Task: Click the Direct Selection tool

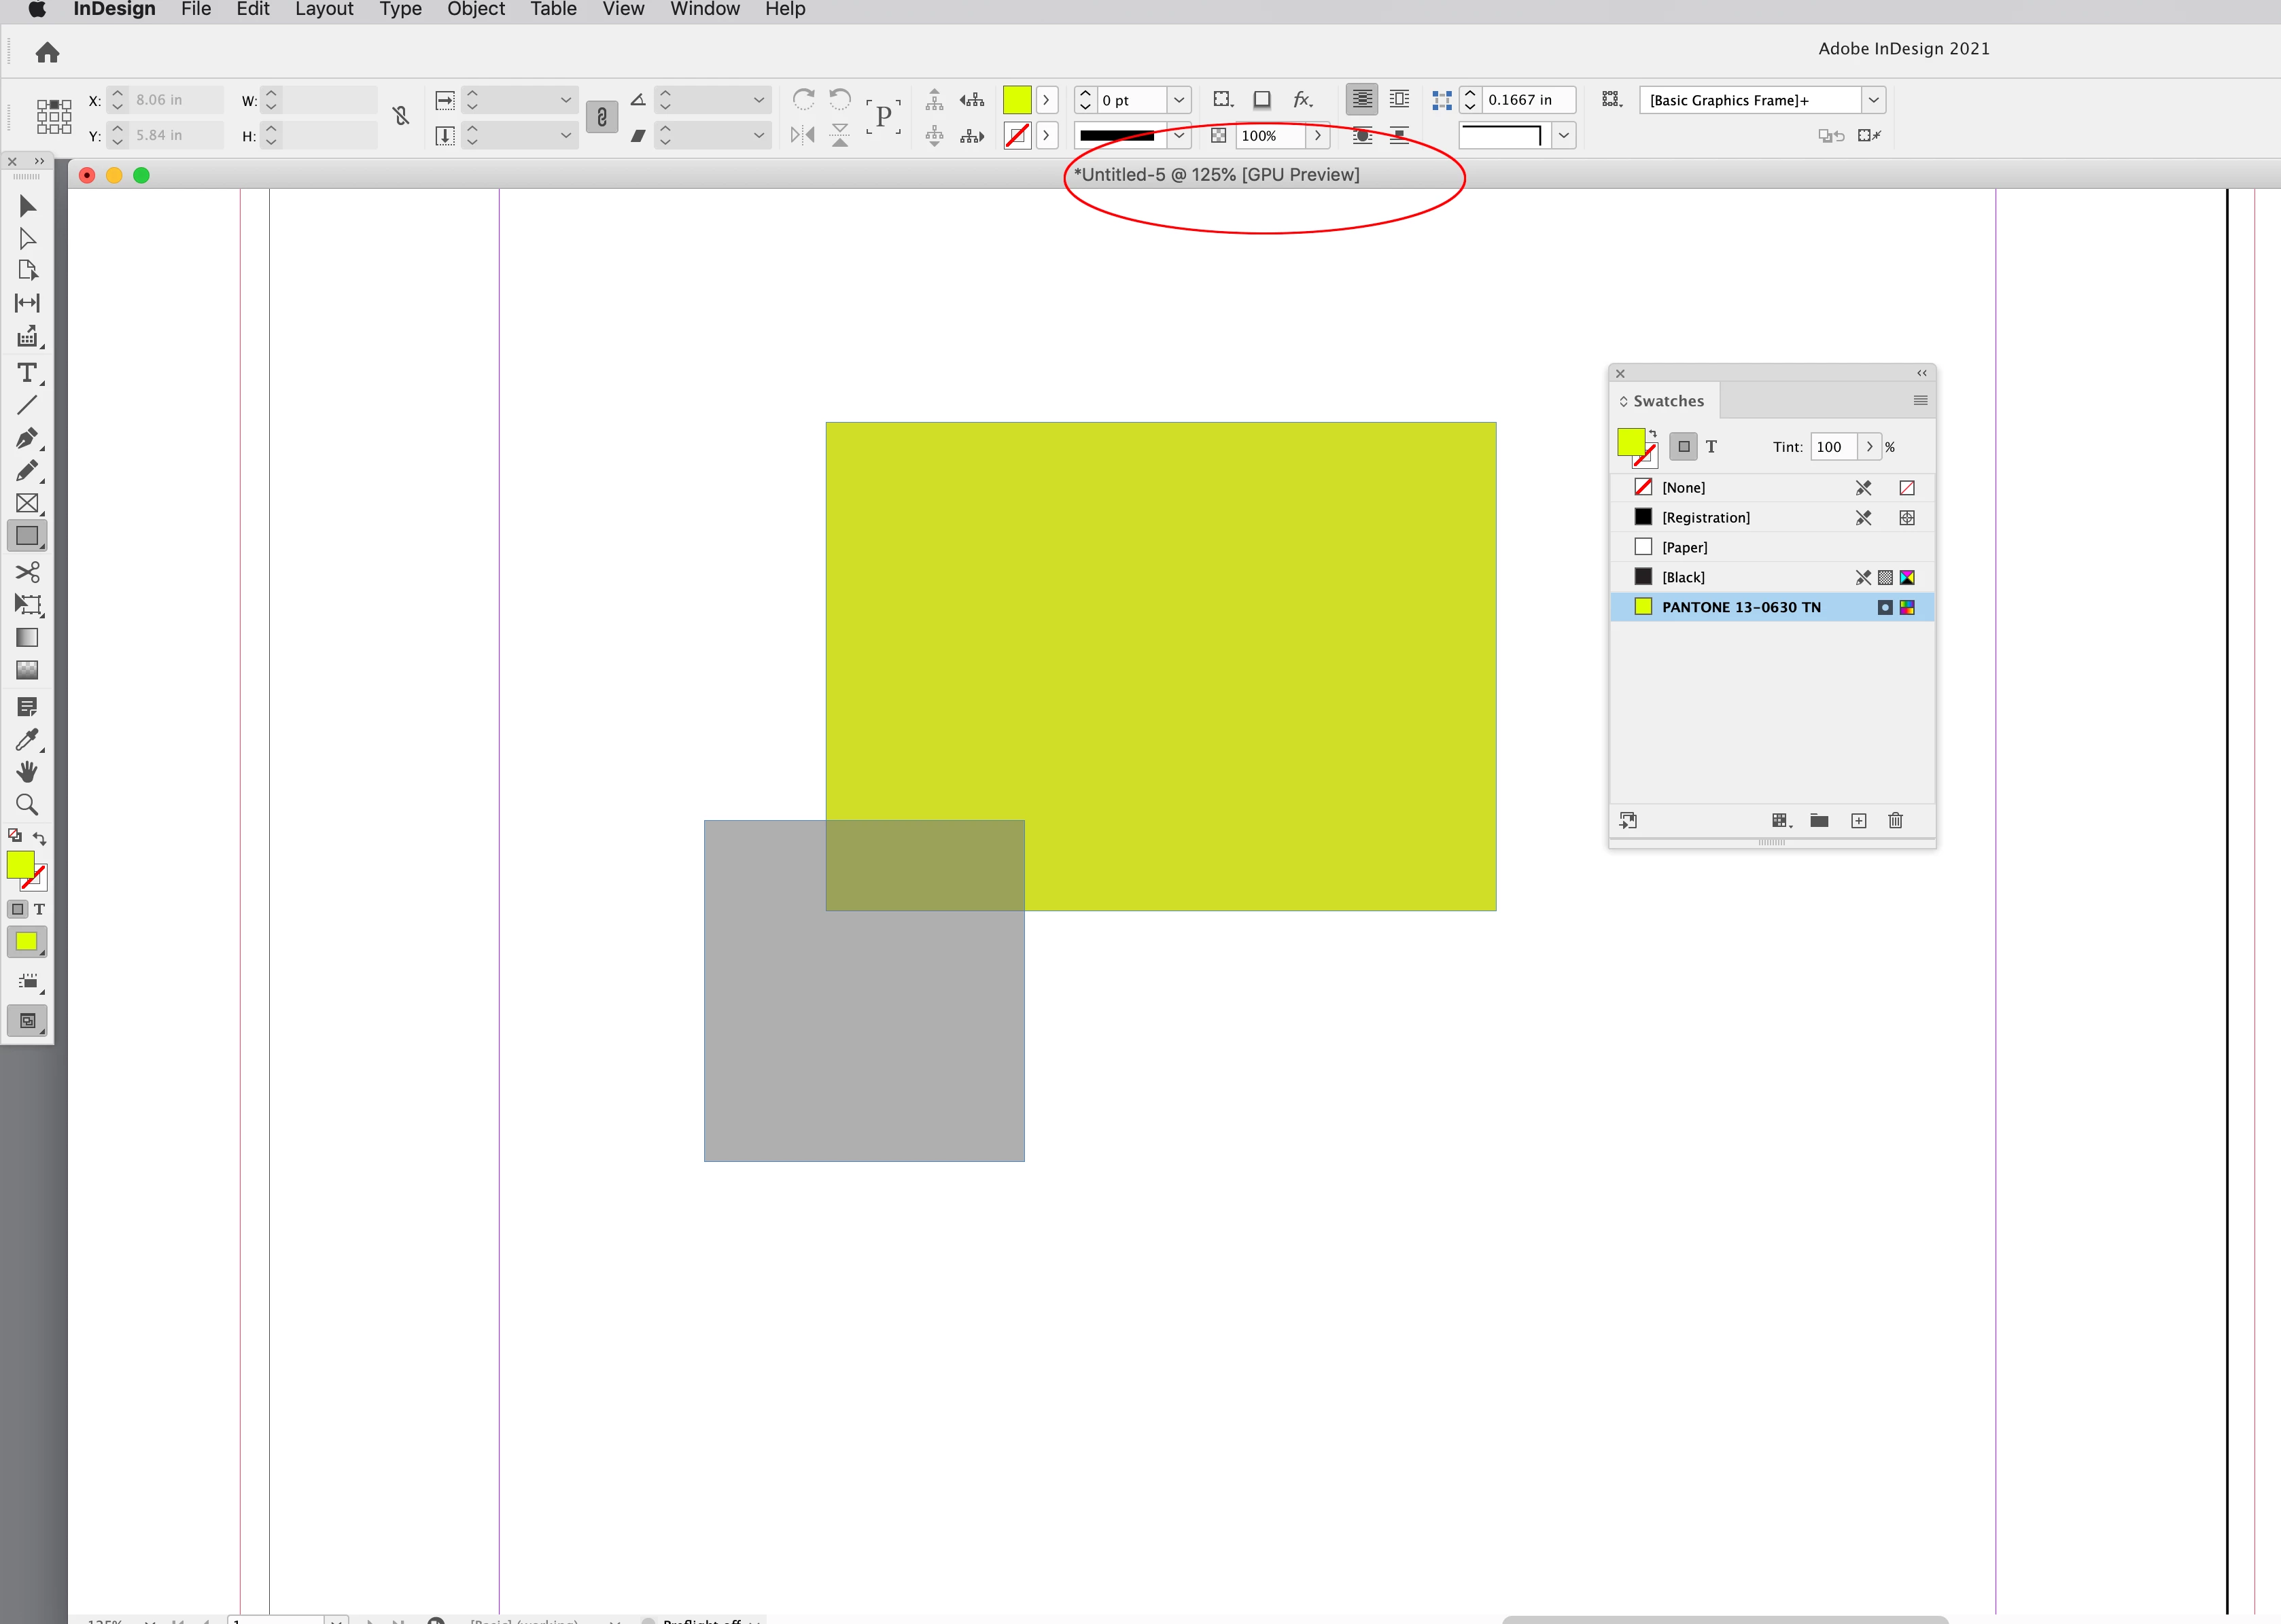Action: pos(27,239)
